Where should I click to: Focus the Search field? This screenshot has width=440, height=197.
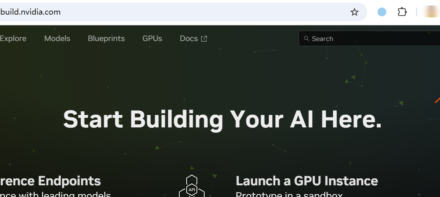[369, 38]
